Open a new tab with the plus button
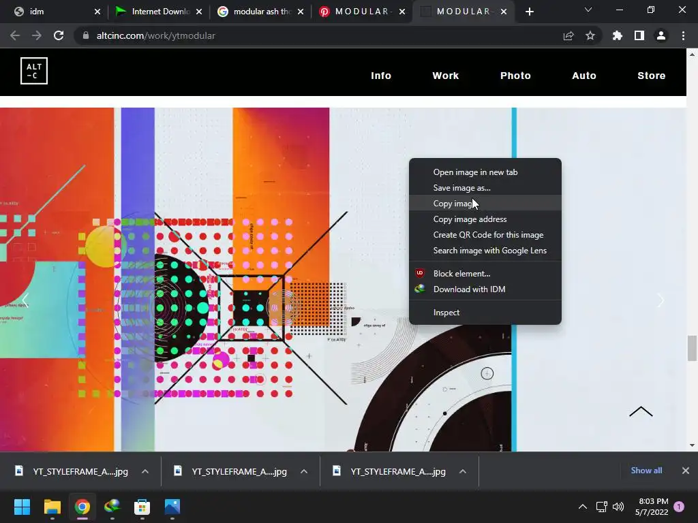 (529, 12)
